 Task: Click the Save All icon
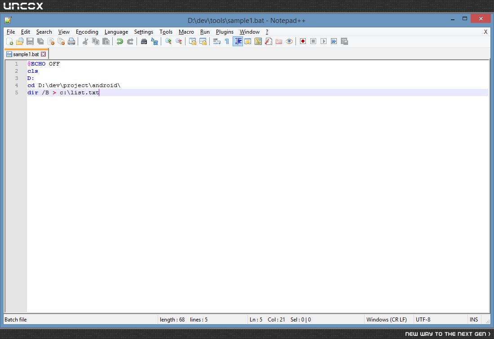(x=40, y=41)
